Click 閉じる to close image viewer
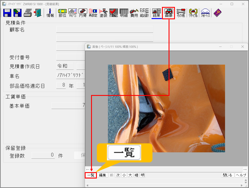 tap(227, 175)
